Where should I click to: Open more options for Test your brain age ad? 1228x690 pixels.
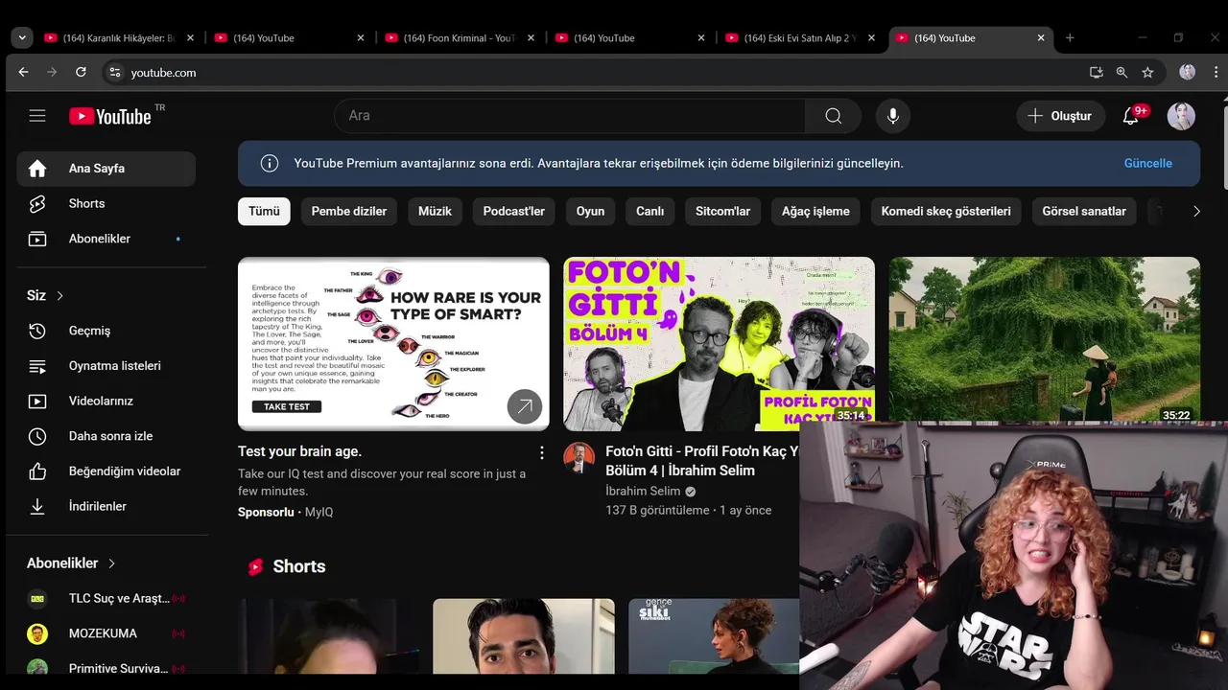pos(541,452)
